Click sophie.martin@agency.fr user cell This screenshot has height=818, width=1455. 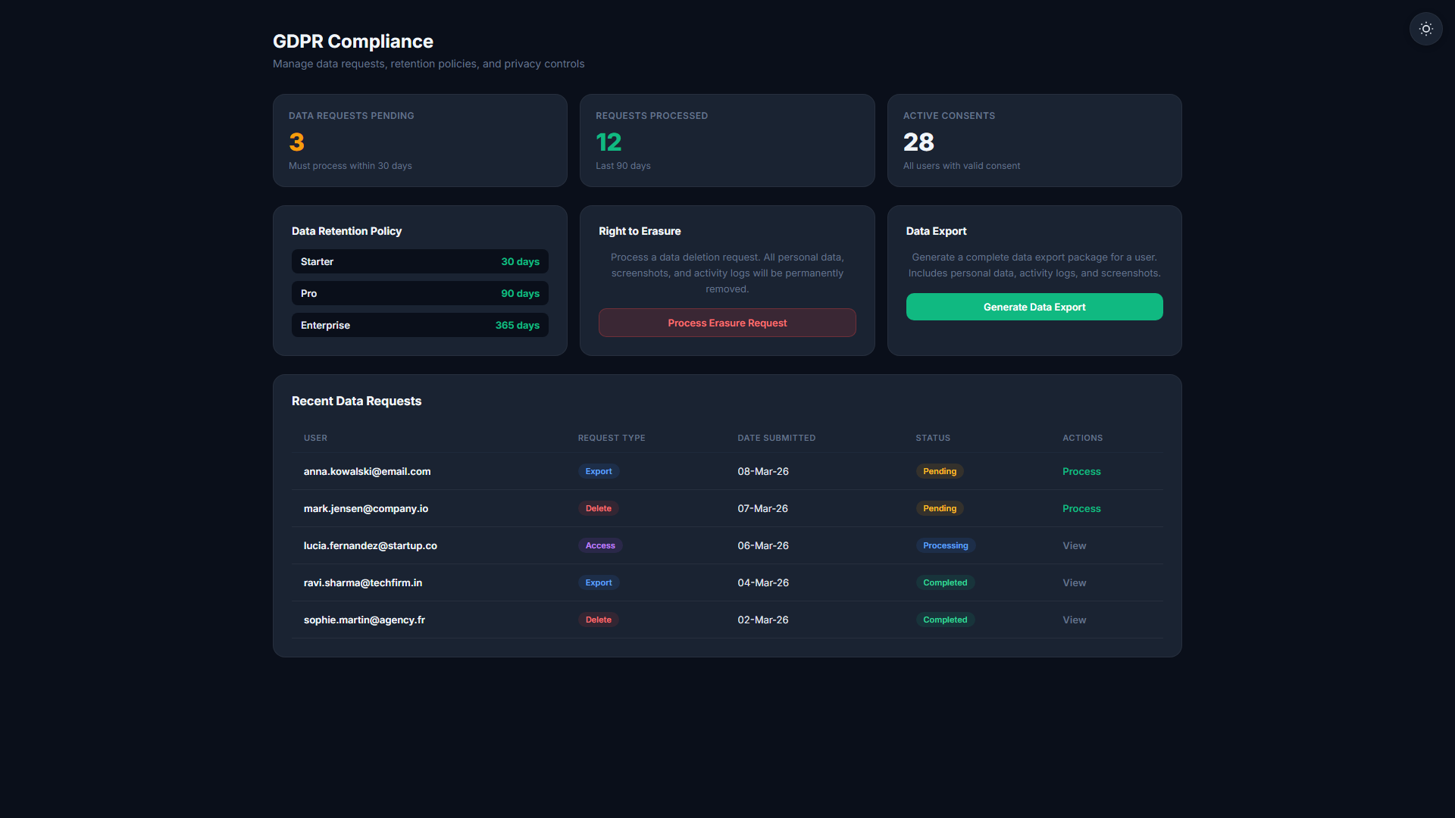[365, 620]
